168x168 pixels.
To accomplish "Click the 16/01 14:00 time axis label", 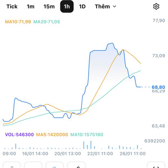I will coord(35,153).
